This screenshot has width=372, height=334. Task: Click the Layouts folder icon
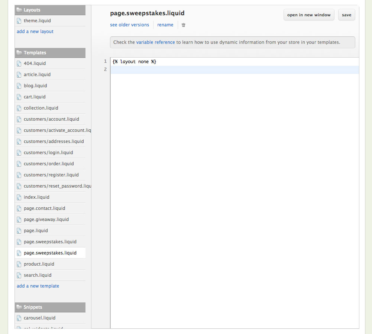tap(19, 10)
